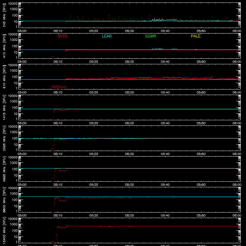Click the 1000 tick on 4995 MHz axis
The width and height of the screenshot is (246, 246).
click(x=14, y=163)
